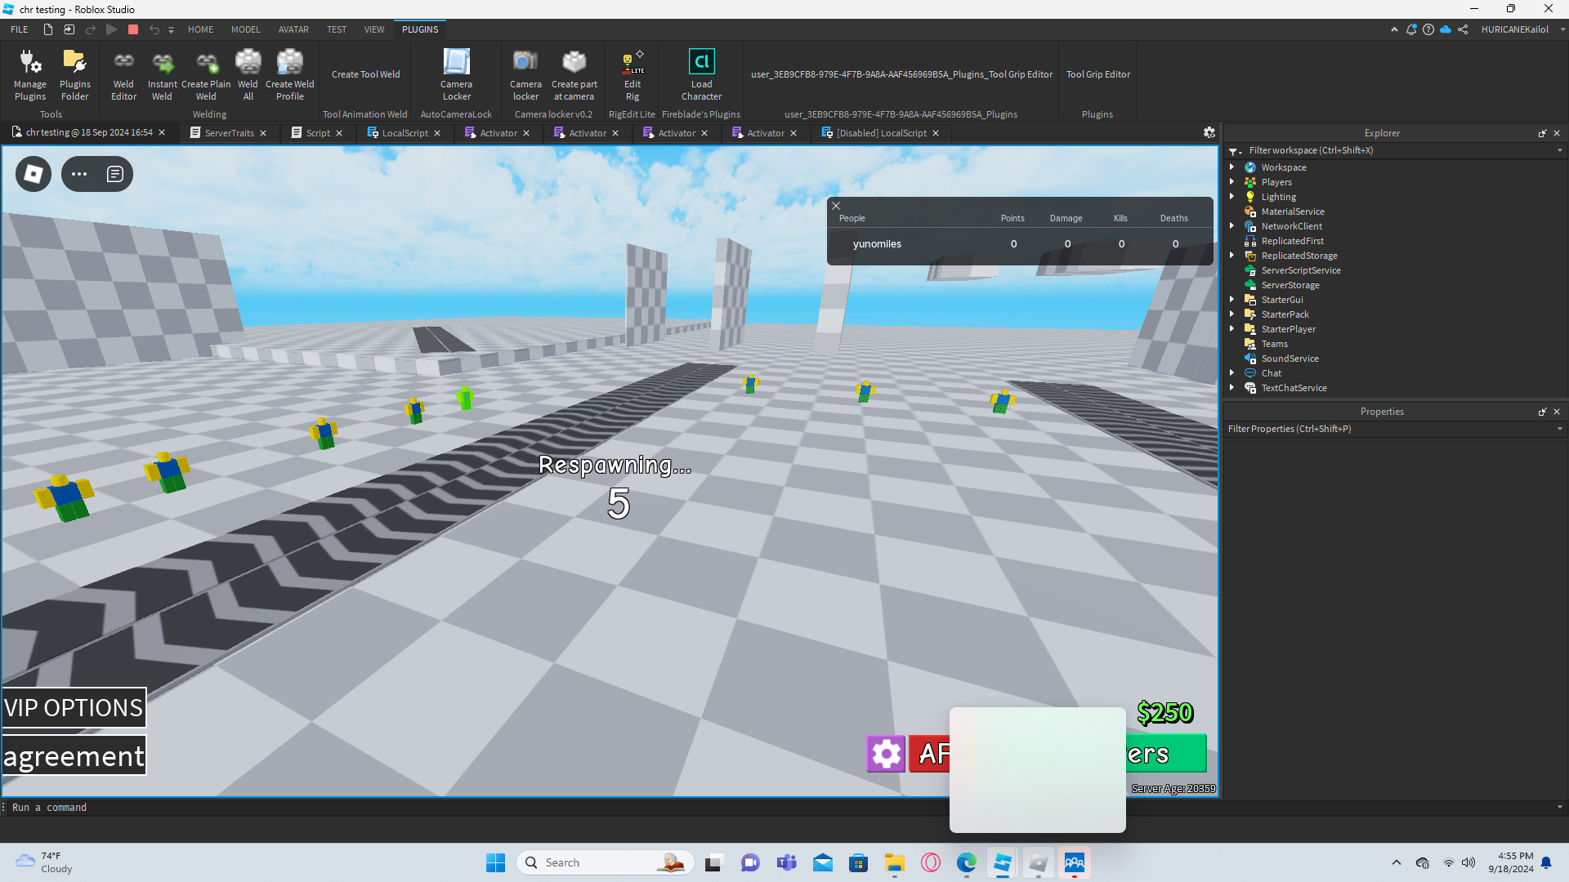Image resolution: width=1569 pixels, height=882 pixels.
Task: Expand the Workspace tree node
Action: click(x=1232, y=167)
